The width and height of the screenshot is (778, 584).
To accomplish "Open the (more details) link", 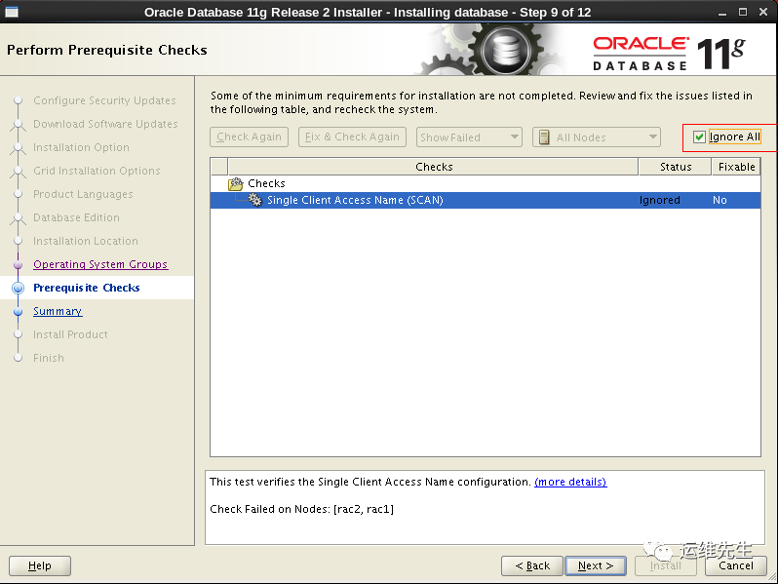I will coord(570,482).
